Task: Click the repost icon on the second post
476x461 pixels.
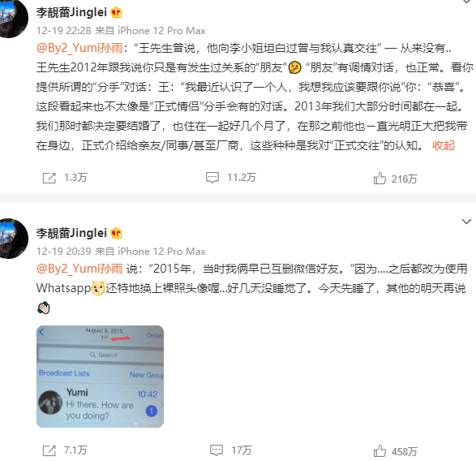Action: tap(49, 450)
